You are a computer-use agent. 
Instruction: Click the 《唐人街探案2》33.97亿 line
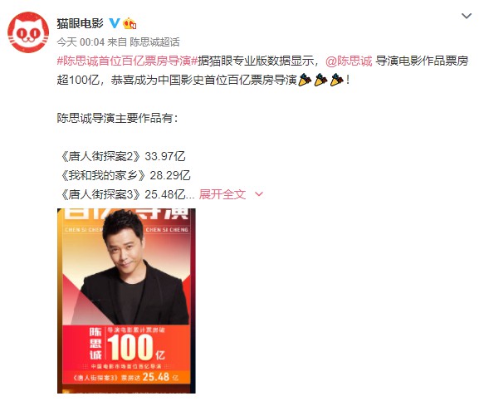(x=123, y=156)
